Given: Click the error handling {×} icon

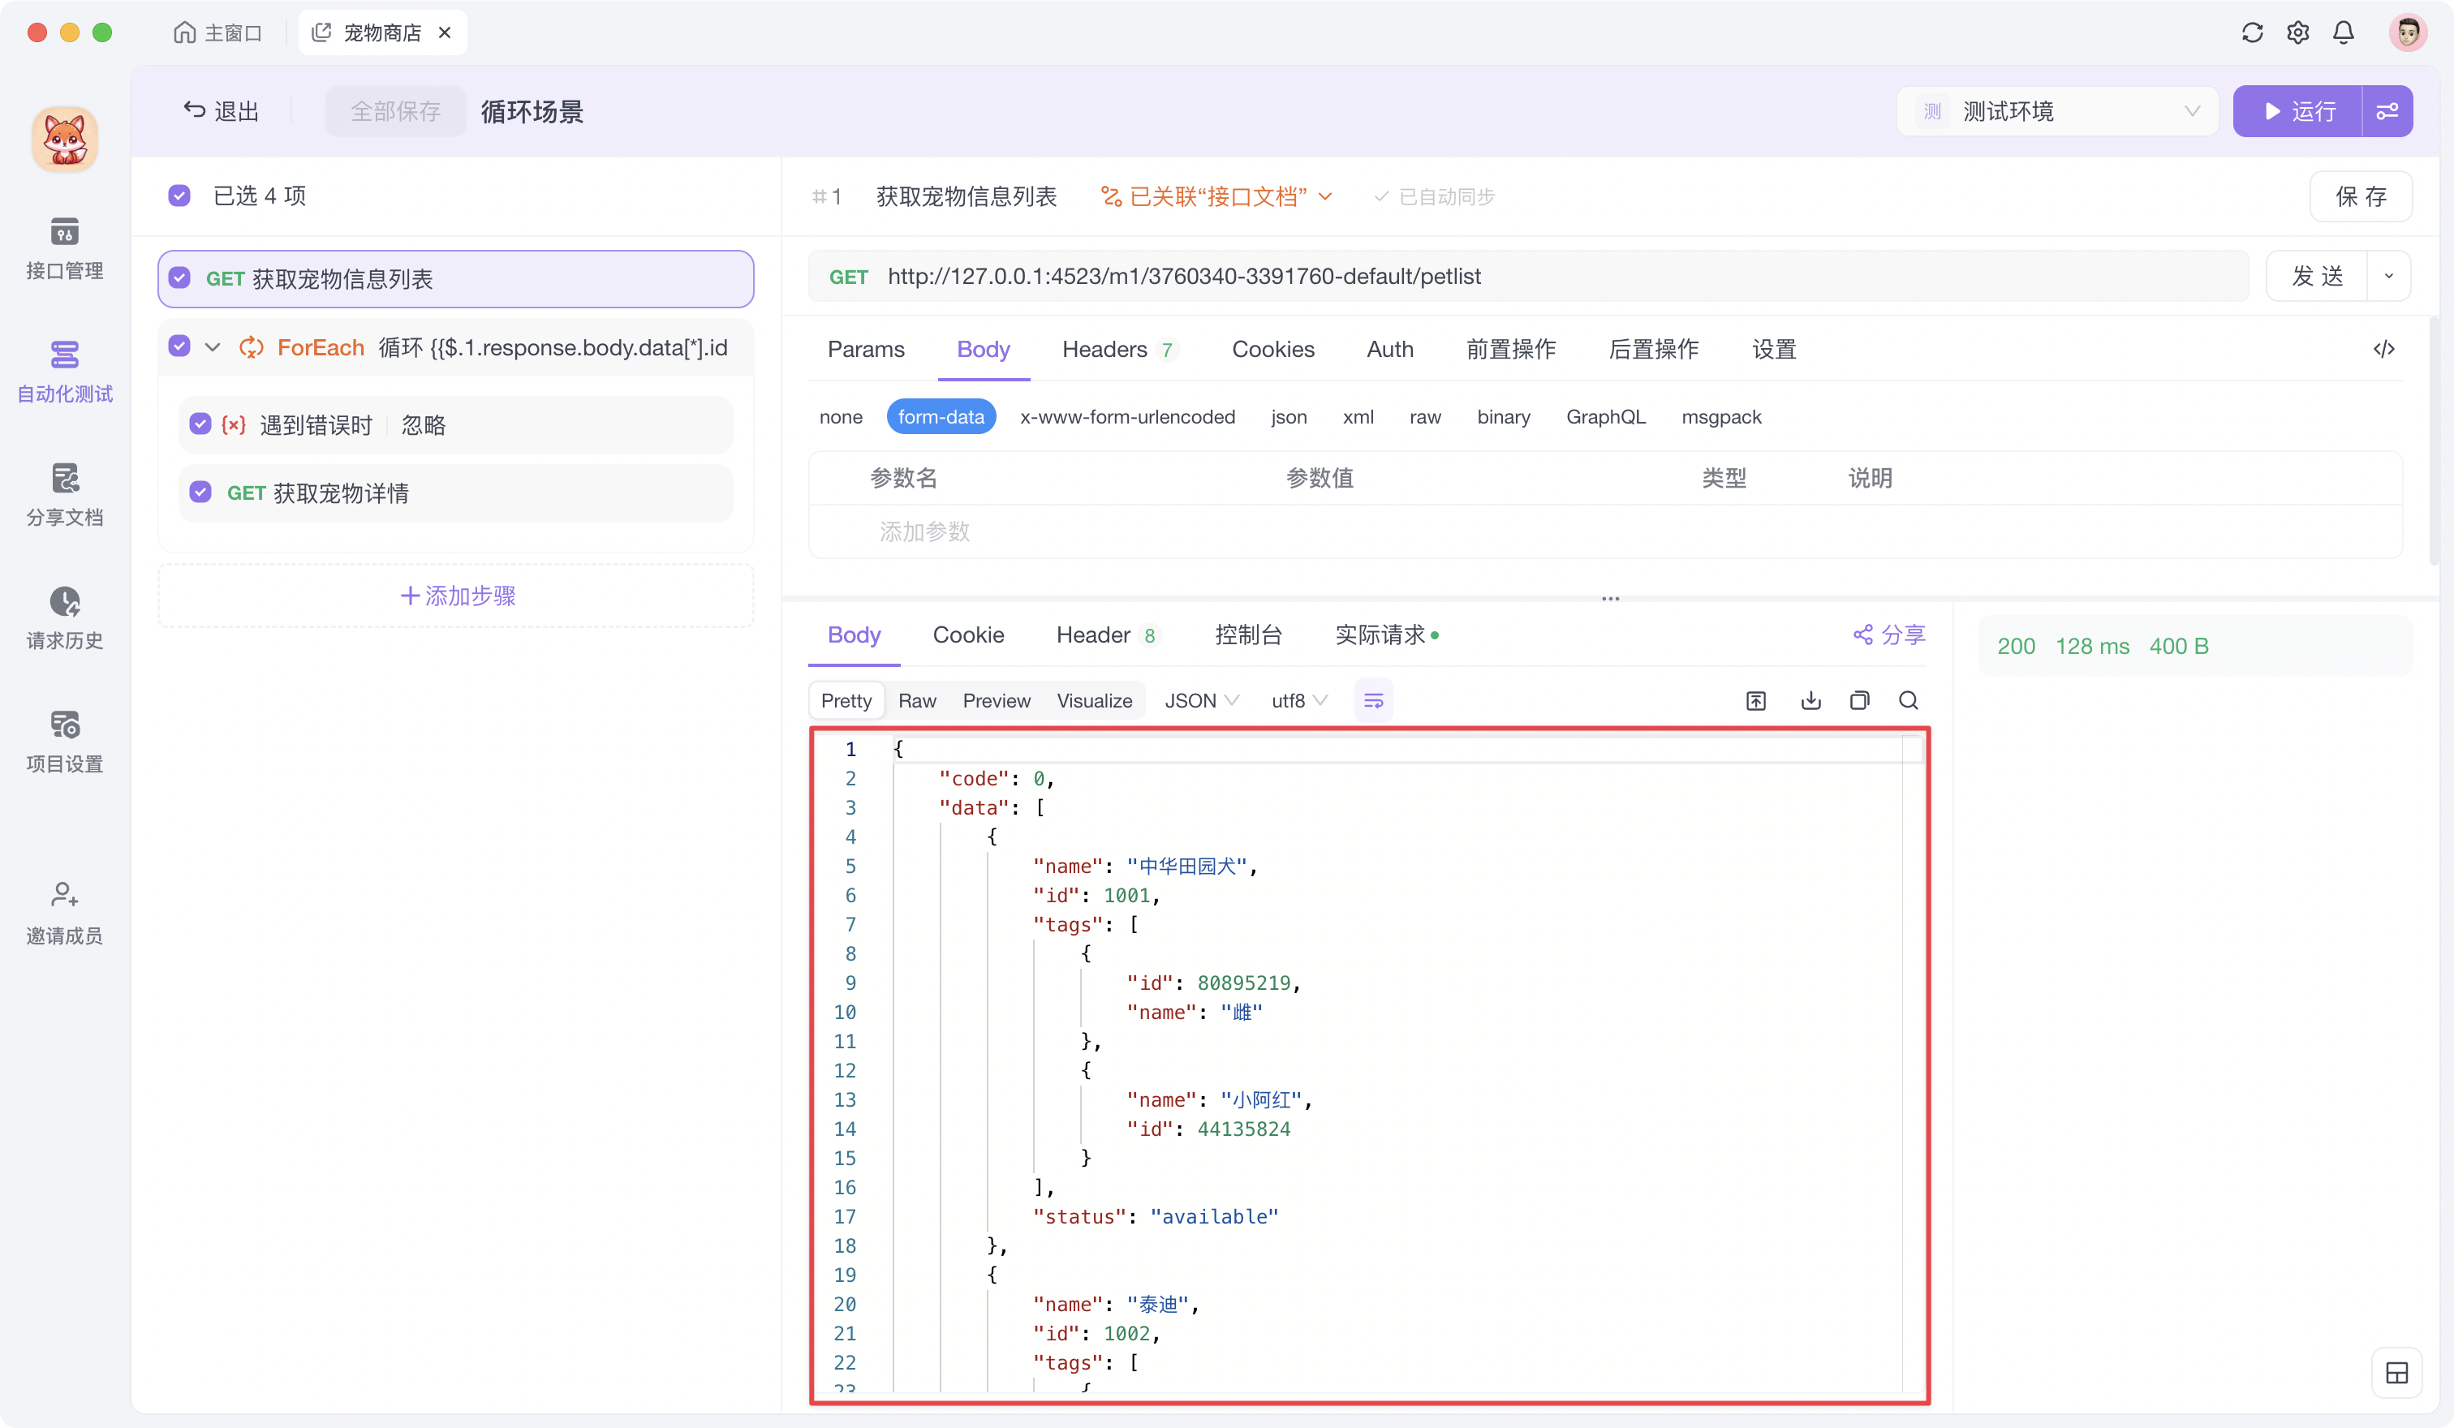Looking at the screenshot, I should point(234,424).
